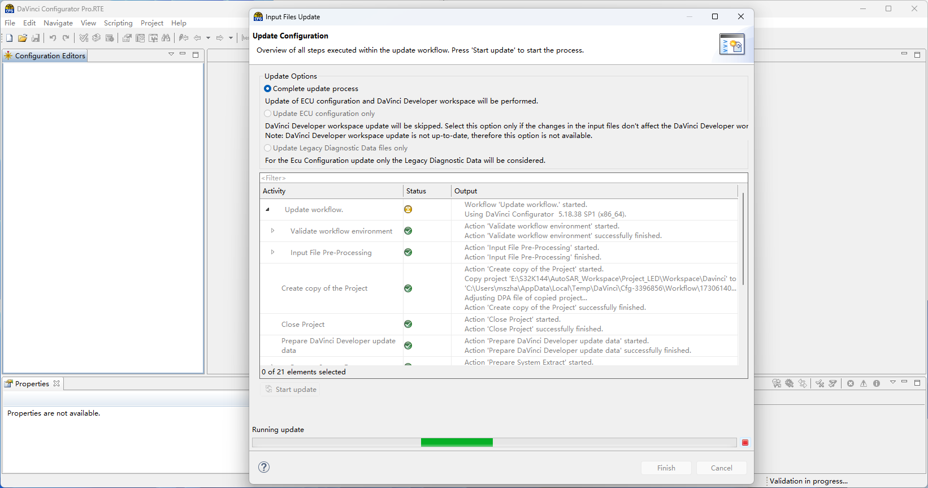Image resolution: width=928 pixels, height=488 pixels.
Task: Open the File menu
Action: [x=10, y=23]
